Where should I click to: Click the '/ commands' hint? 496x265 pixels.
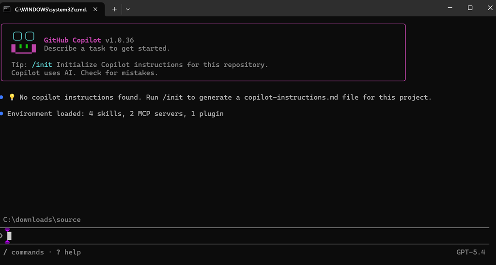[24, 252]
